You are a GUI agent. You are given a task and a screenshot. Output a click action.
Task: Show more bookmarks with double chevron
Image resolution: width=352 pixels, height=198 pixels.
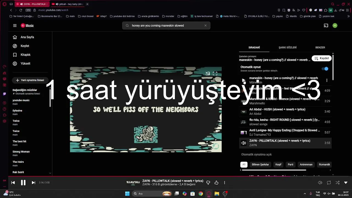348,16
